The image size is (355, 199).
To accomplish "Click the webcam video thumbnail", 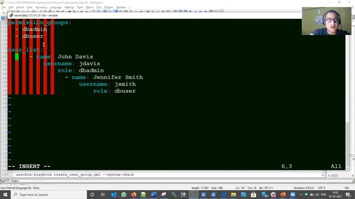I will (326, 21).
